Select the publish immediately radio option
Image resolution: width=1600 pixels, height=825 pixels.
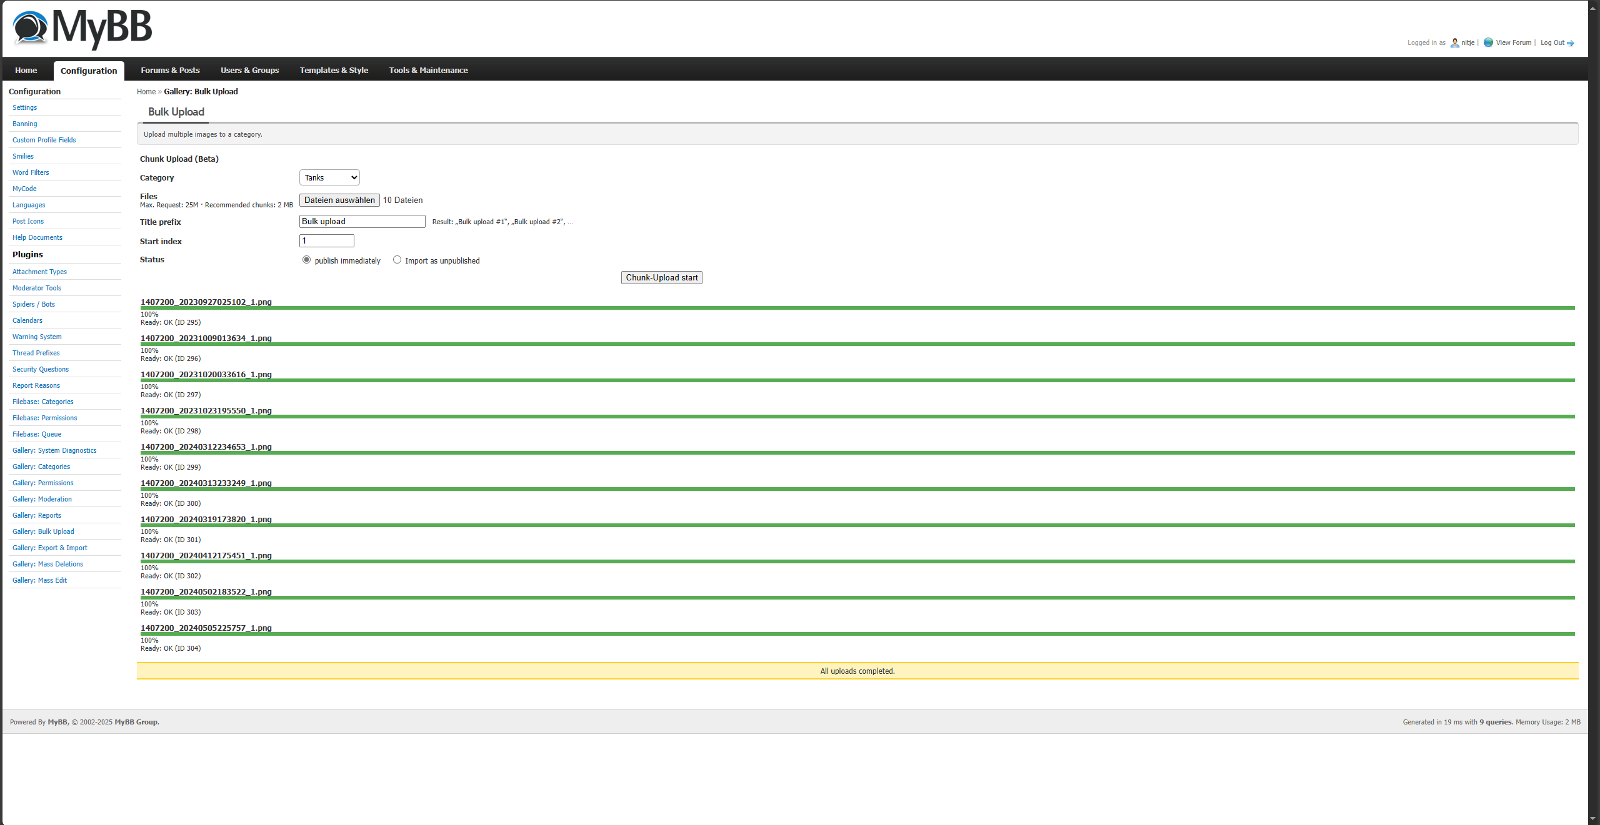pyautogui.click(x=306, y=260)
